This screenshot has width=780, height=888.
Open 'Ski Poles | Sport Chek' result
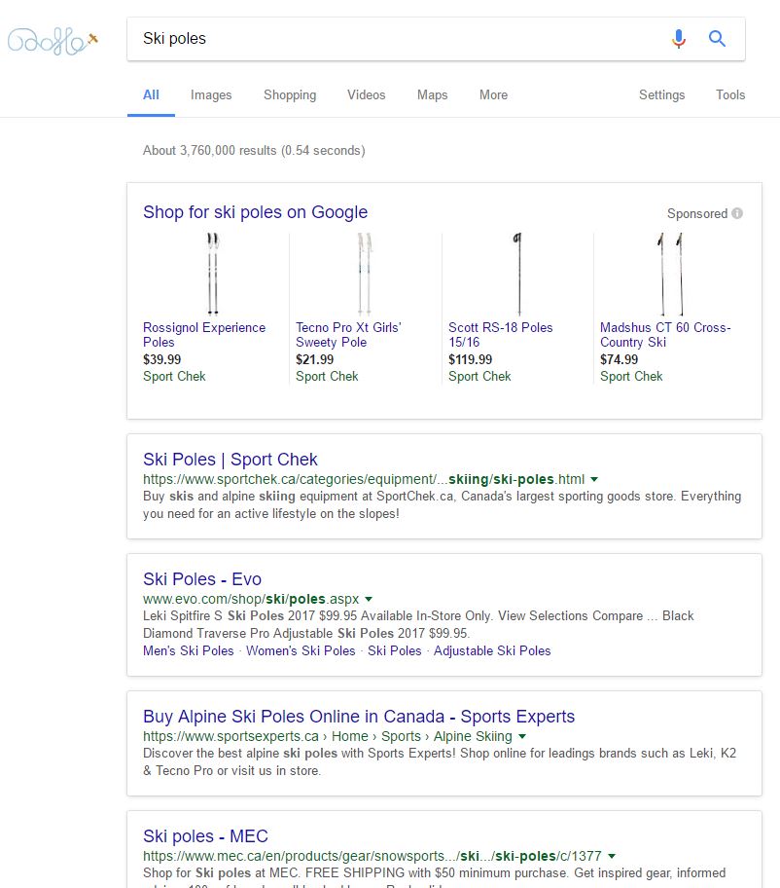(x=230, y=460)
